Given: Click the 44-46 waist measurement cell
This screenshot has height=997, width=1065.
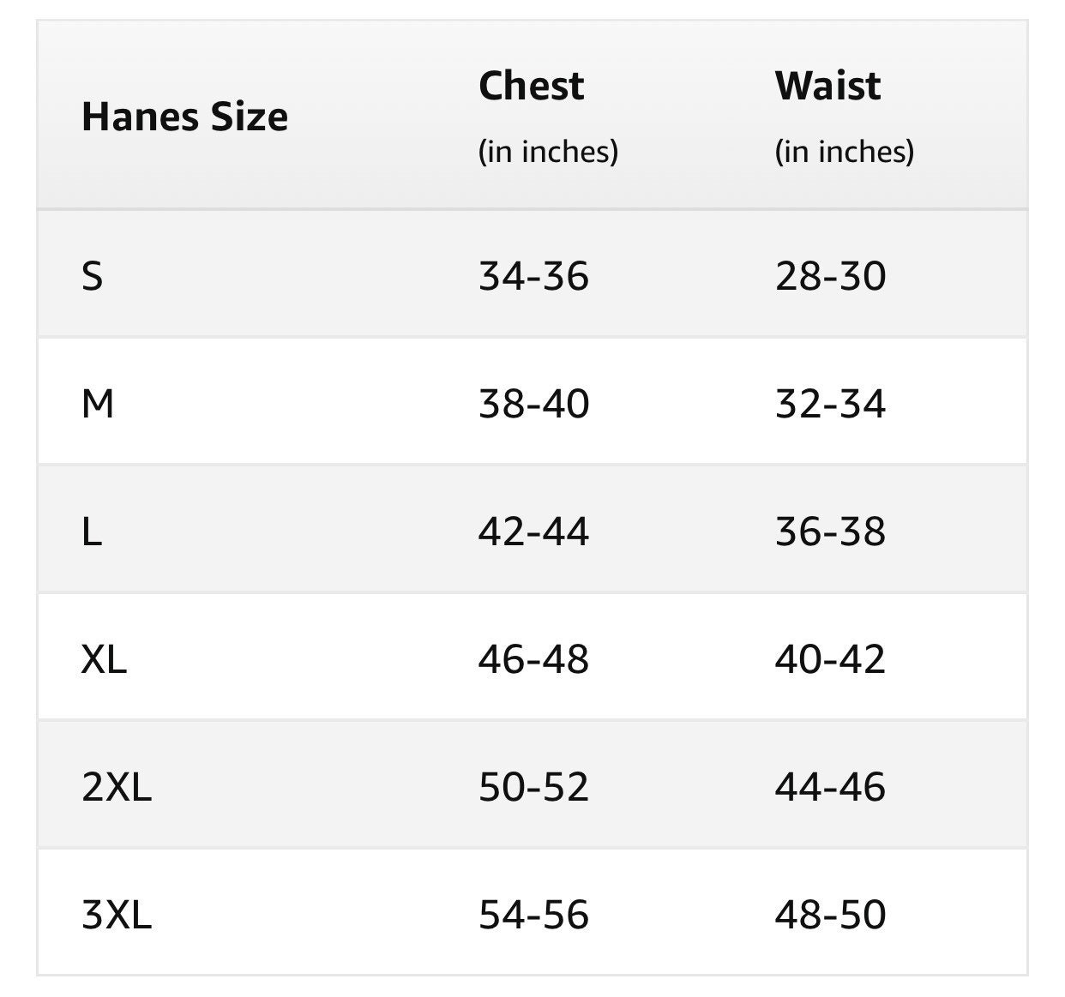Looking at the screenshot, I should pyautogui.click(x=830, y=787).
